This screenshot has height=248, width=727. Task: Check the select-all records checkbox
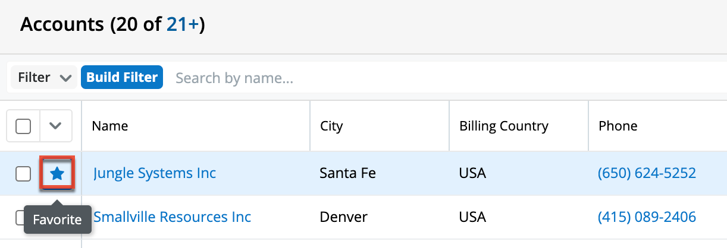click(x=23, y=126)
